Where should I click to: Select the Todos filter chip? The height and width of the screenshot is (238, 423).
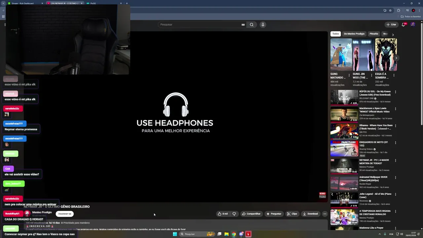coord(335,34)
